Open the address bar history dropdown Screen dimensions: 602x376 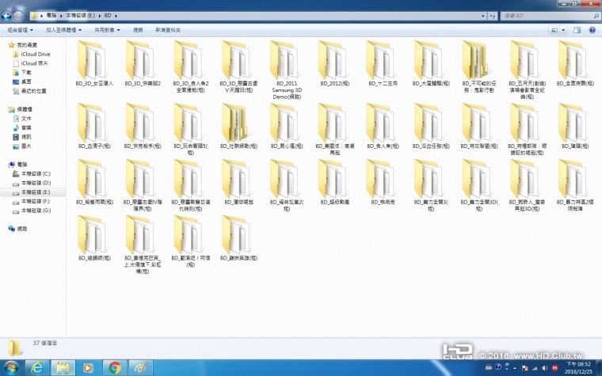[x=482, y=16]
